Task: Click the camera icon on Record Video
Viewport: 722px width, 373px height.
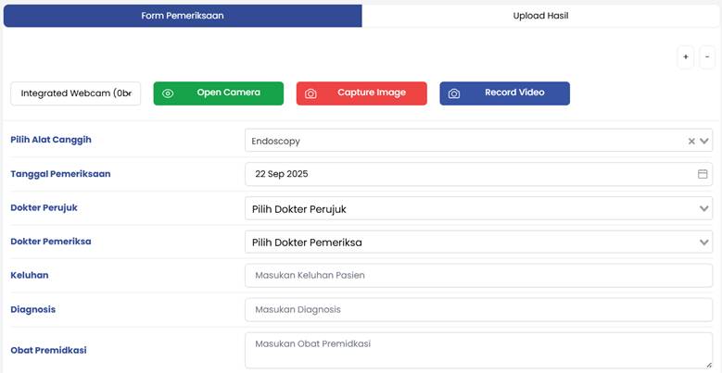Action: click(x=454, y=93)
